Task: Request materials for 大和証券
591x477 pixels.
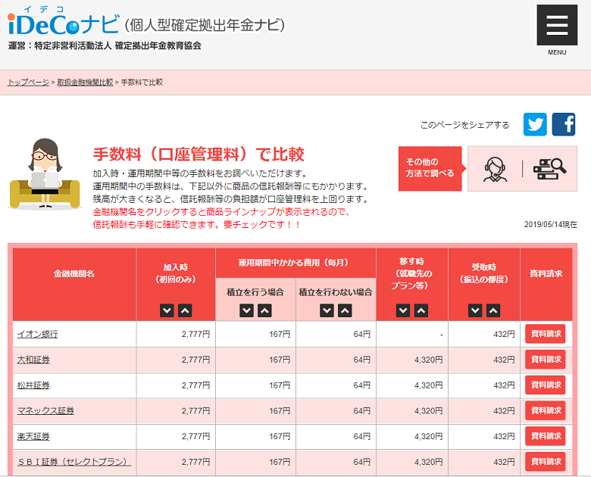Action: tap(546, 360)
